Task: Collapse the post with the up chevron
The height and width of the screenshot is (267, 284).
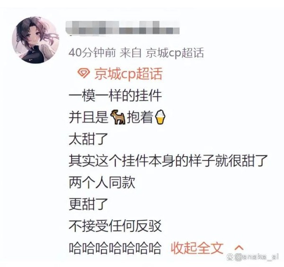Action: click(x=239, y=248)
